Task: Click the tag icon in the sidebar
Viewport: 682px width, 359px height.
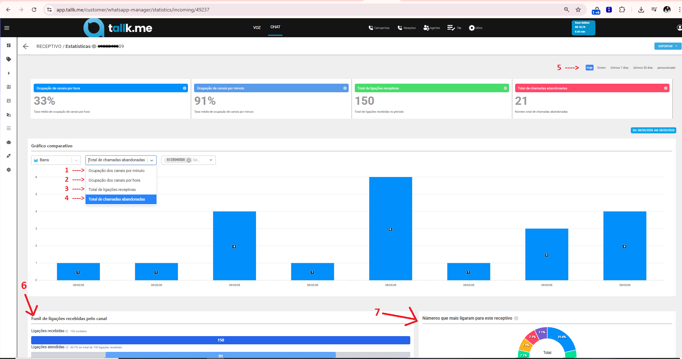Action: (x=9, y=59)
